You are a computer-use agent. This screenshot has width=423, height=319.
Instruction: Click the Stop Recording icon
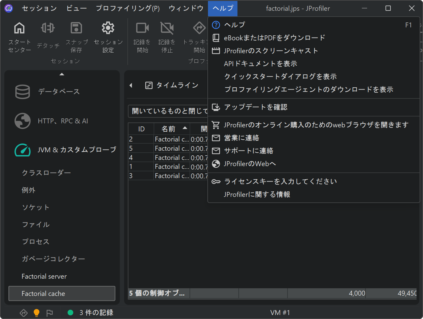[x=167, y=28]
